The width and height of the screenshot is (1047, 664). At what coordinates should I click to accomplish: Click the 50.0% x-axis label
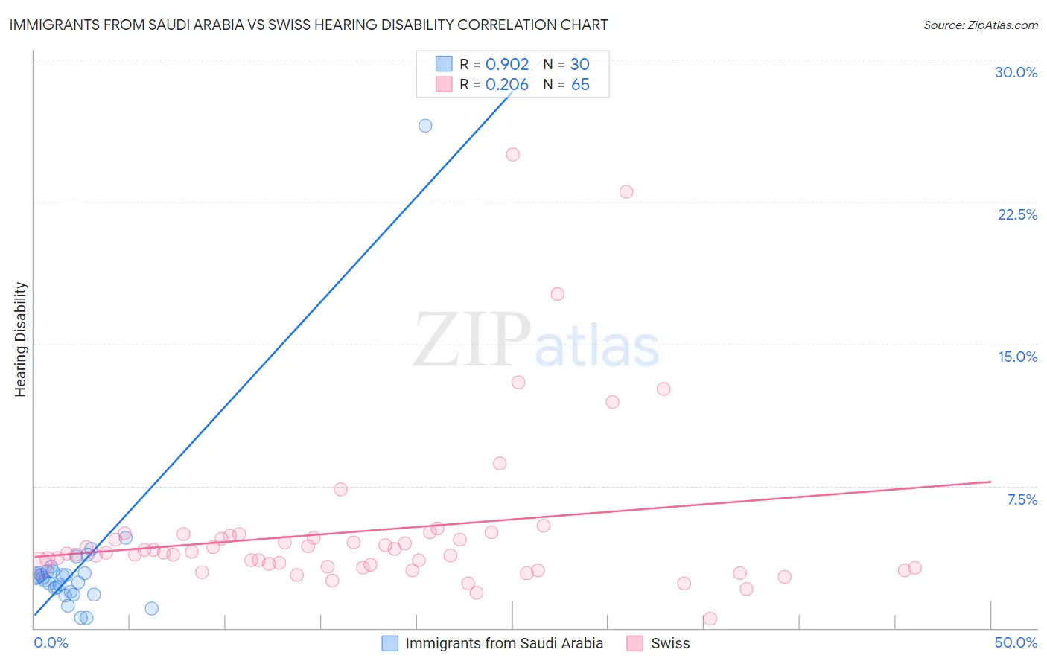[x=1016, y=642]
